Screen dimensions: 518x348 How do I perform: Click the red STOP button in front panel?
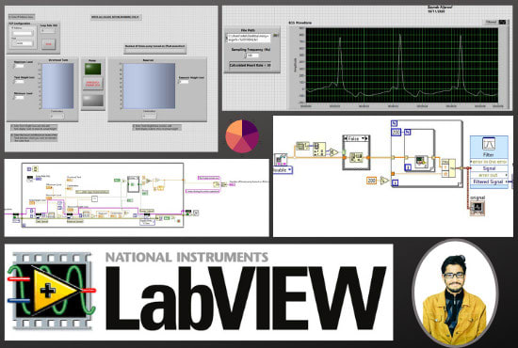49,44
